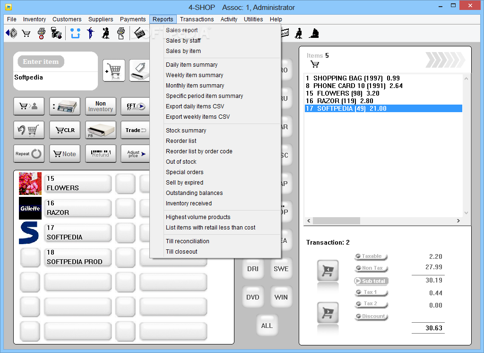The height and width of the screenshot is (353, 484).
Task: Click the undo cart button
Action: (x=29, y=130)
